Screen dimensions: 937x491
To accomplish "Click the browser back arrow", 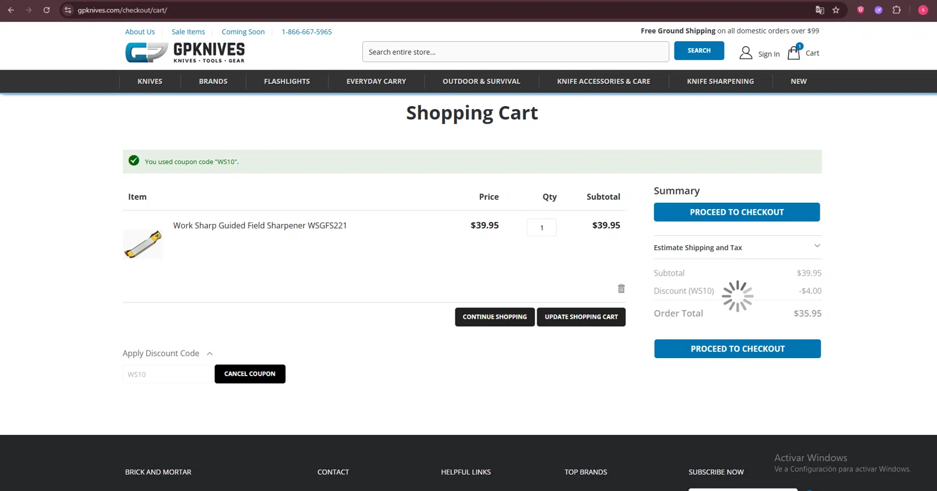I will [x=11, y=10].
